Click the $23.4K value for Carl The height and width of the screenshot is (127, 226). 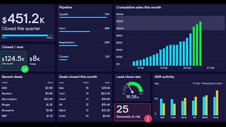[105, 94]
